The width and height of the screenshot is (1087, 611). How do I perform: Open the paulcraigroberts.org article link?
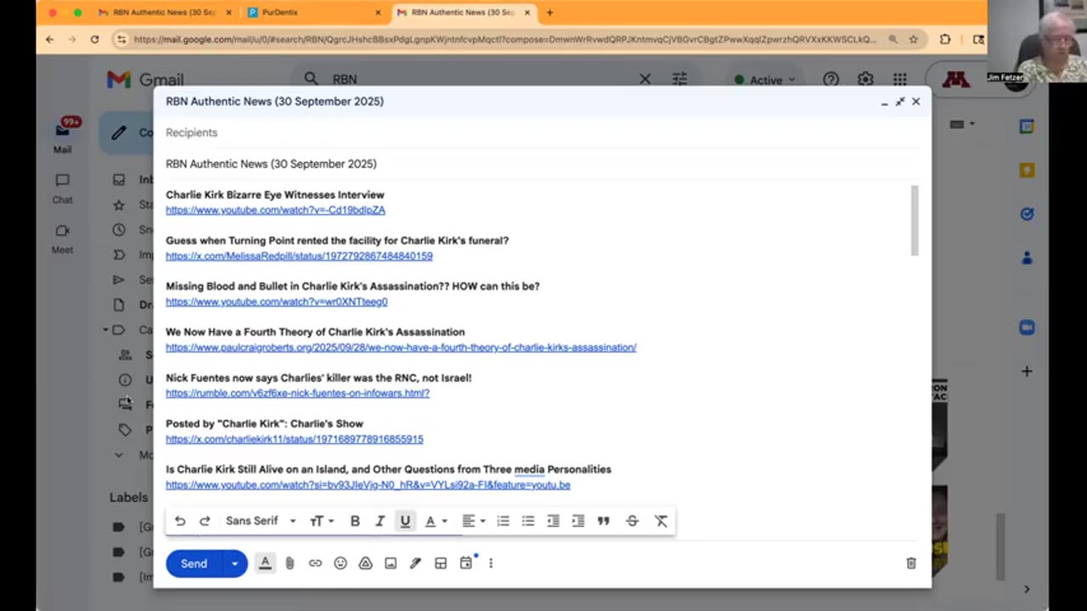click(401, 348)
